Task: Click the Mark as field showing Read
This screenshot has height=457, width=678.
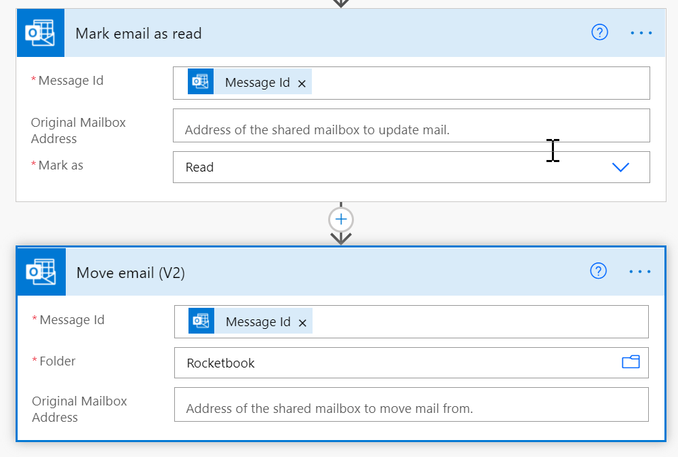Action: tap(393, 167)
